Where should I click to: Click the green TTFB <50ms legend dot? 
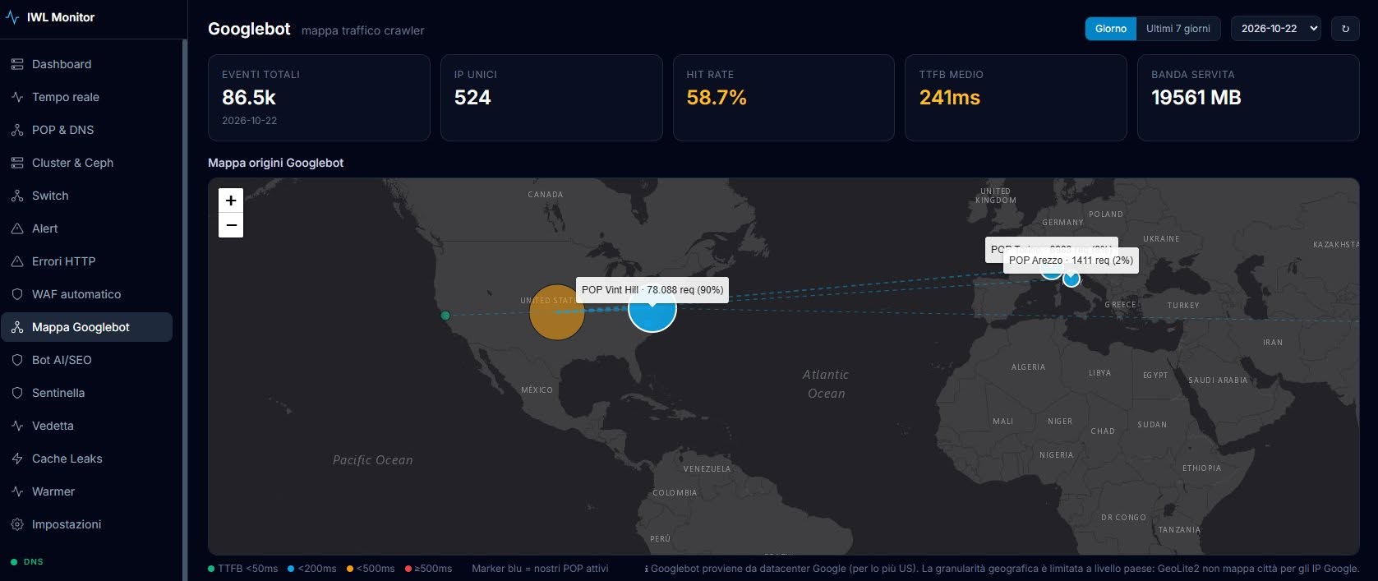point(211,569)
